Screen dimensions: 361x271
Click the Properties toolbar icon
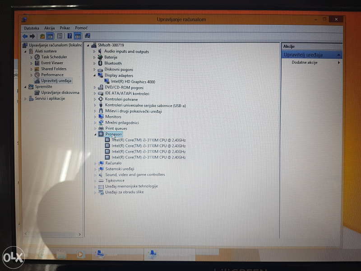60,36
